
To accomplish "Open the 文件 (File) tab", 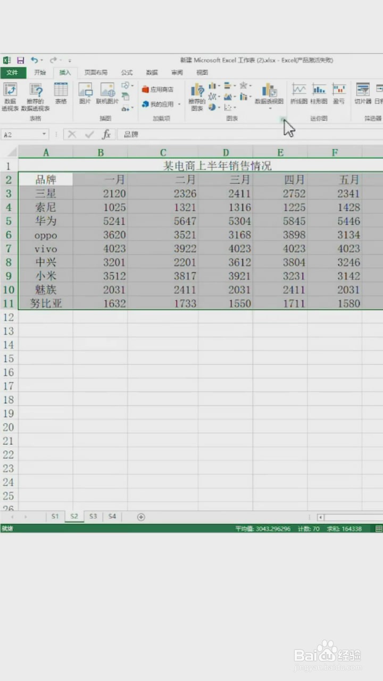I will (12, 72).
